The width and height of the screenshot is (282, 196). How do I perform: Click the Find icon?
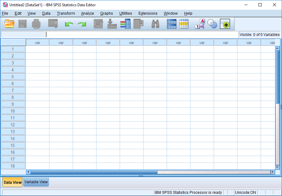pyautogui.click(x=155, y=24)
